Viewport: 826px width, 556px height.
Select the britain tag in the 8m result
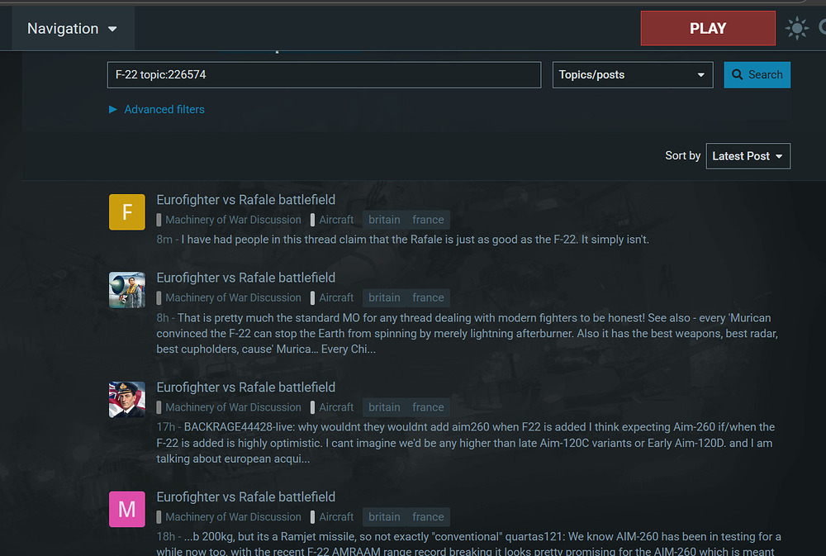(384, 220)
